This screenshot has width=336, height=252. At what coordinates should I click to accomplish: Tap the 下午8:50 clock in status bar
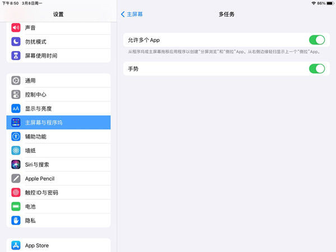pos(10,3)
